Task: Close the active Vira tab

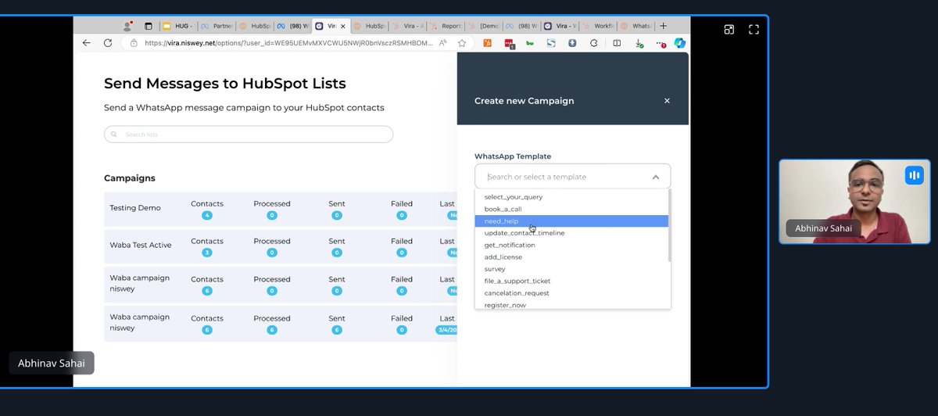Action: [343, 26]
